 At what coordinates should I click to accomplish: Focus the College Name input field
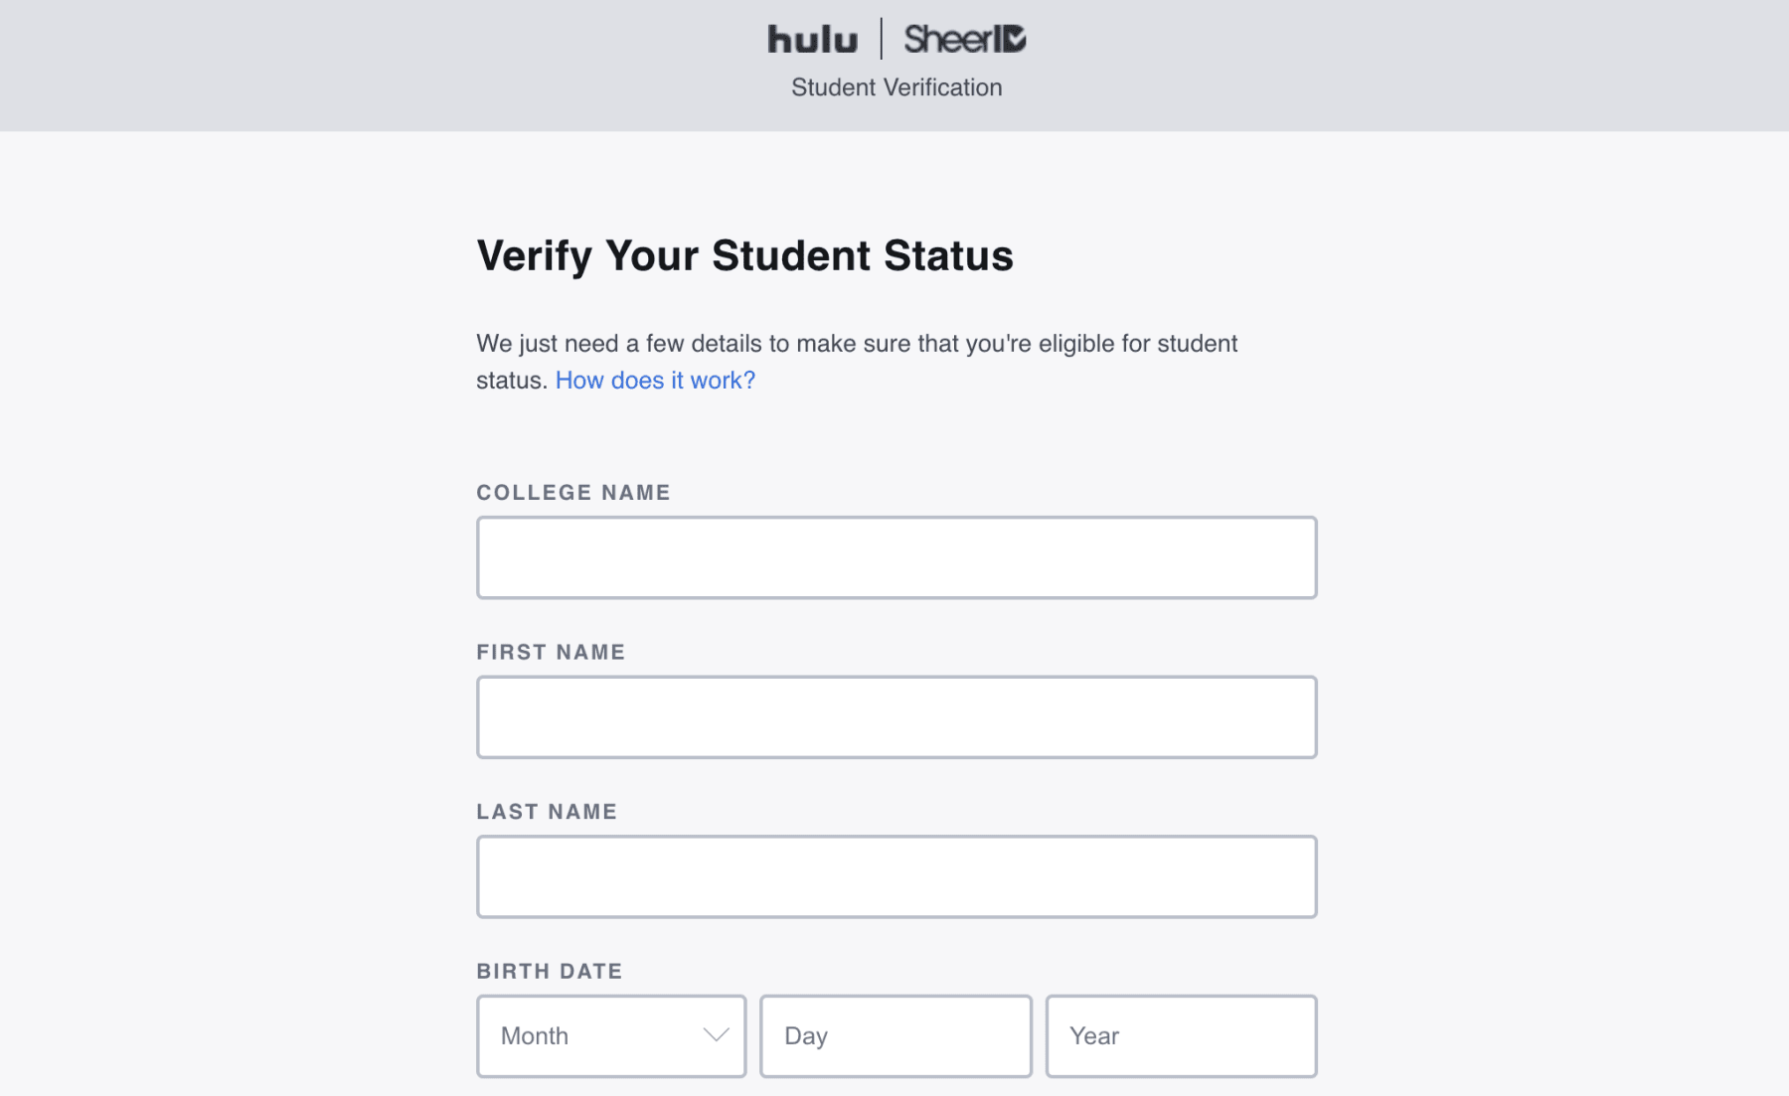896,557
